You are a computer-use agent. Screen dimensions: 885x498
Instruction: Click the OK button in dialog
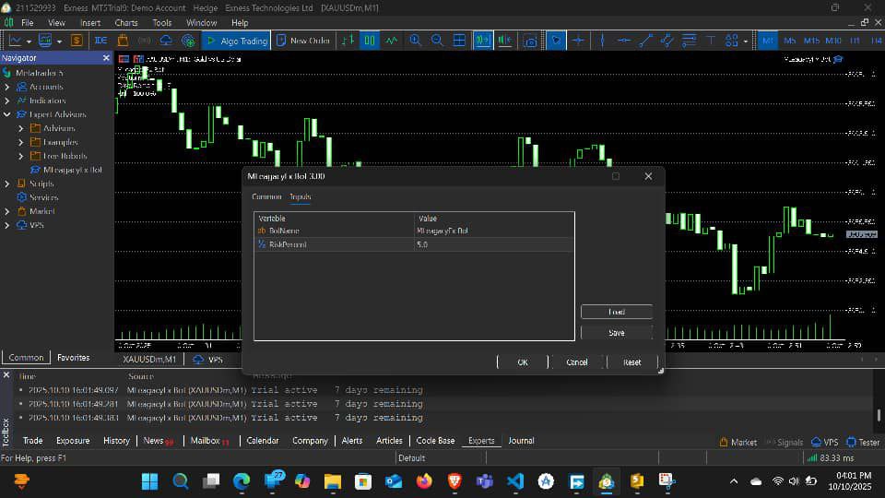pyautogui.click(x=523, y=362)
